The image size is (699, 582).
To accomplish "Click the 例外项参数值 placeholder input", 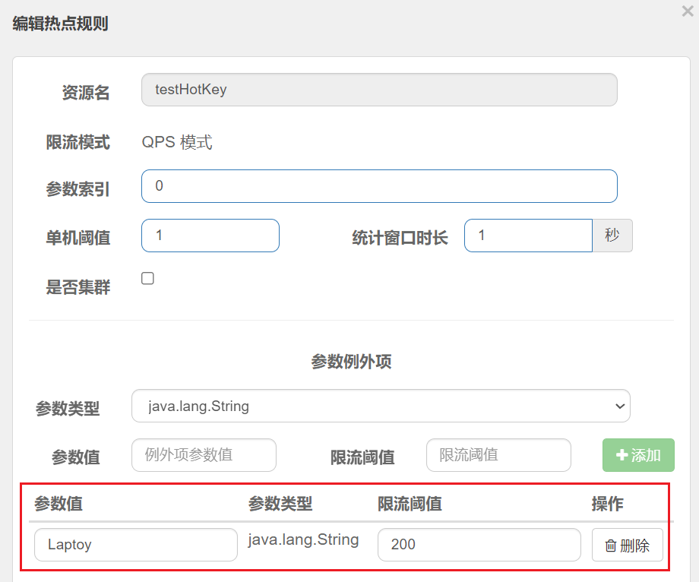I will click(x=204, y=455).
